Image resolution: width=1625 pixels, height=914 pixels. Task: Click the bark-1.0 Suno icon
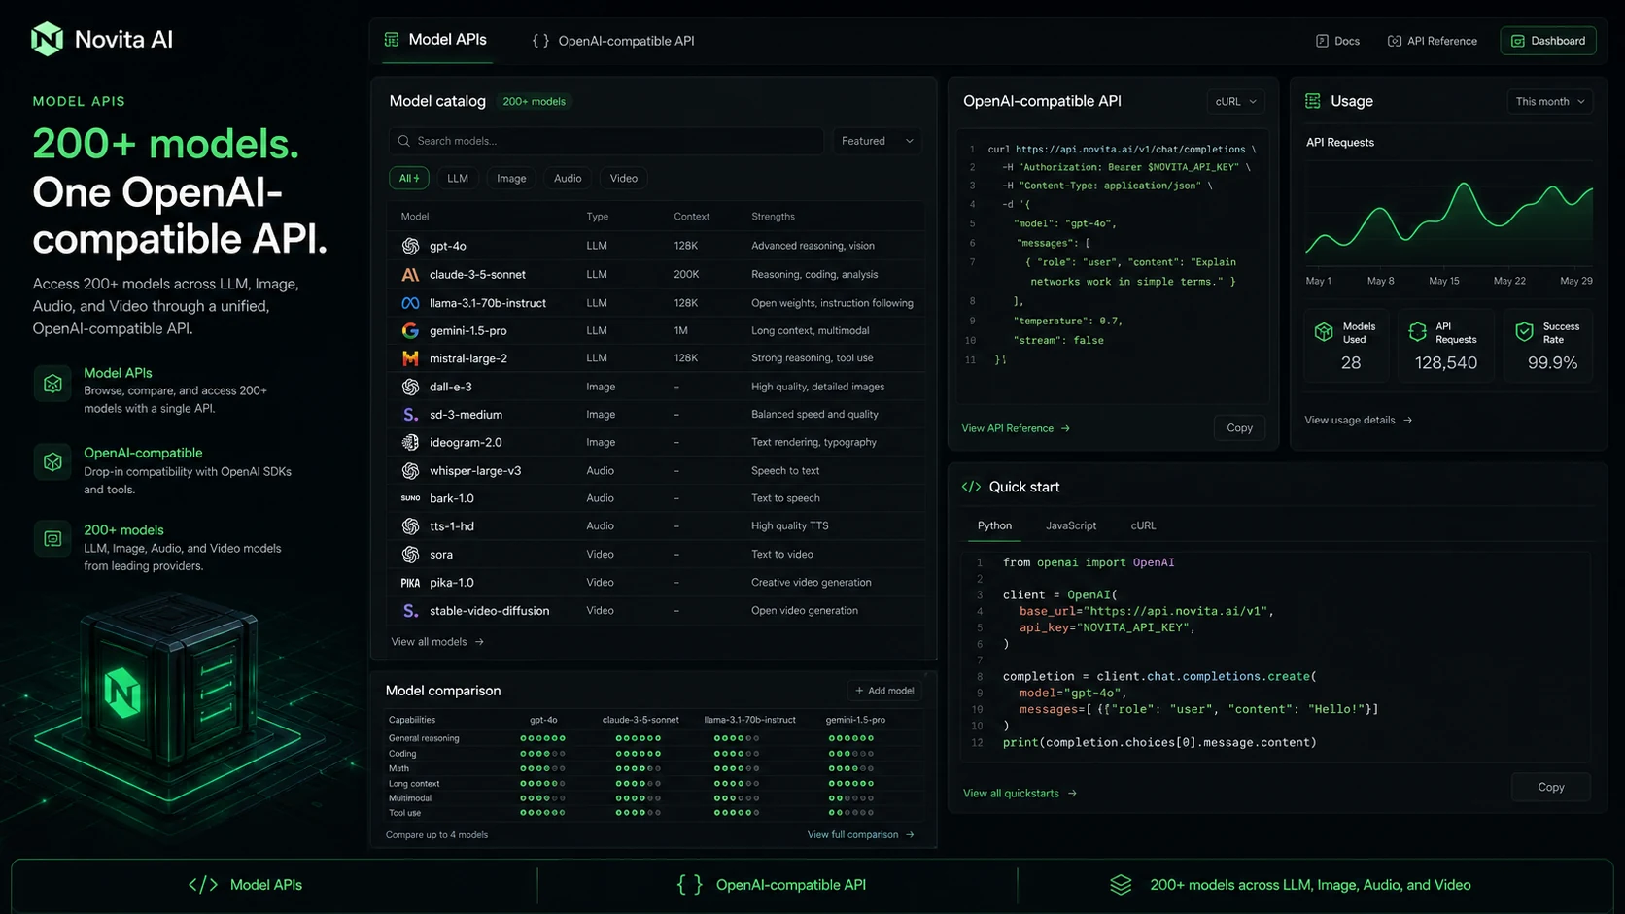410,498
